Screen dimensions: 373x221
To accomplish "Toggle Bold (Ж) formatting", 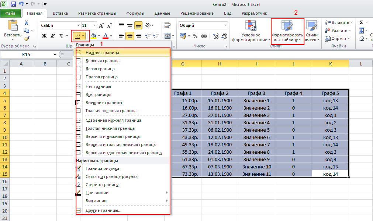I will [44, 36].
